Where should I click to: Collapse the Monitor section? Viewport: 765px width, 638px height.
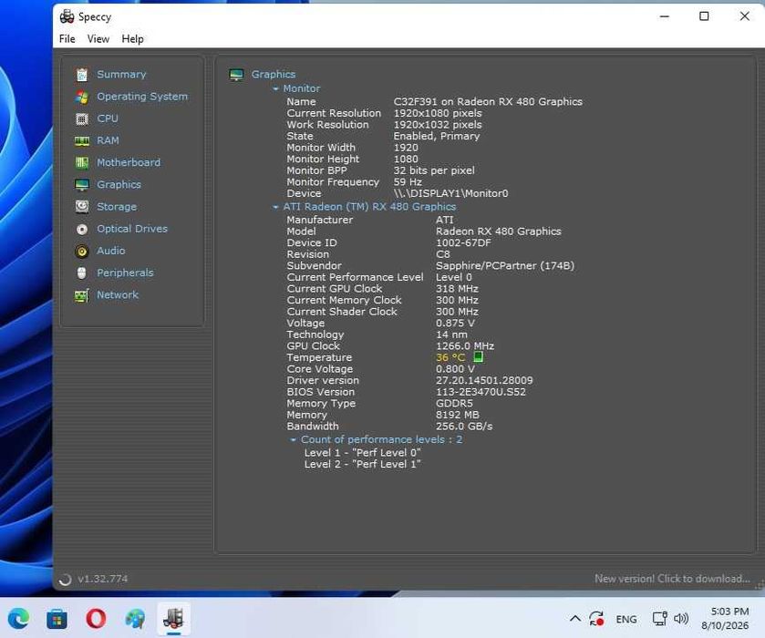[275, 88]
